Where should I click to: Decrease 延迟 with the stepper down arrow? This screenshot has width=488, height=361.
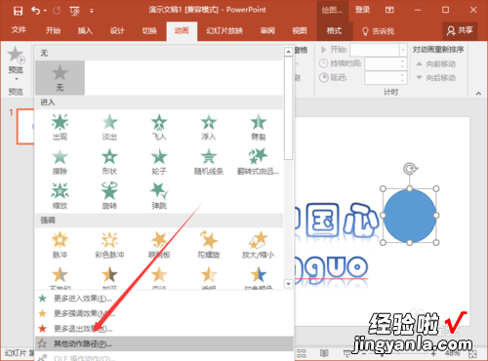[x=403, y=81]
